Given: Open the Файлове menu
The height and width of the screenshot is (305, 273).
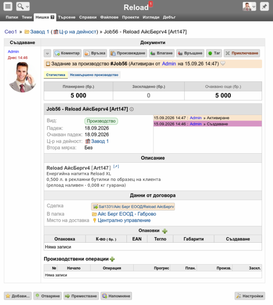Looking at the screenshot, I should [x=109, y=17].
